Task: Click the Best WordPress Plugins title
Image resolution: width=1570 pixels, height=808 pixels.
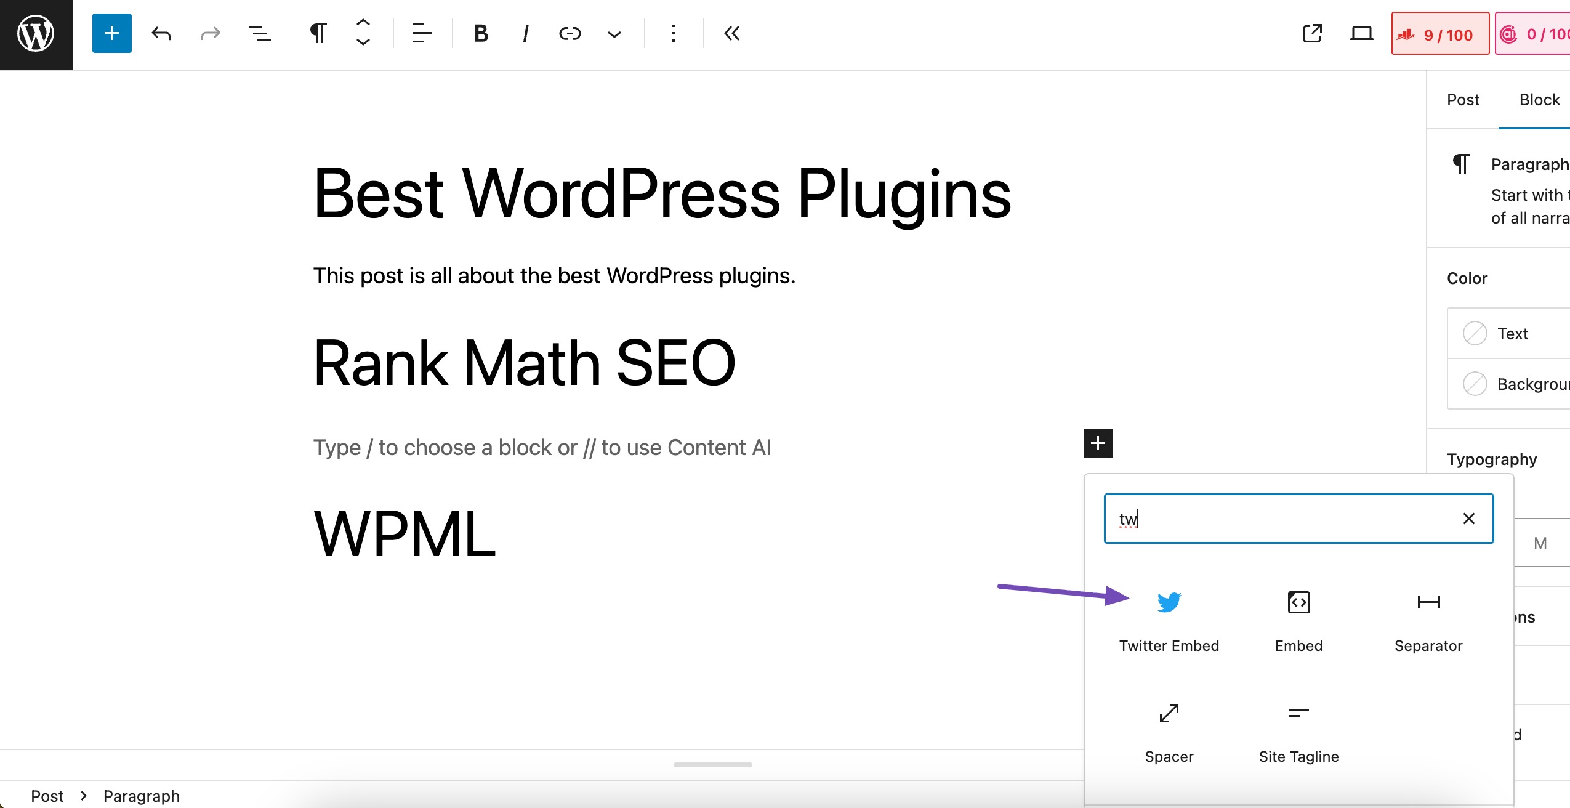Action: tap(662, 194)
